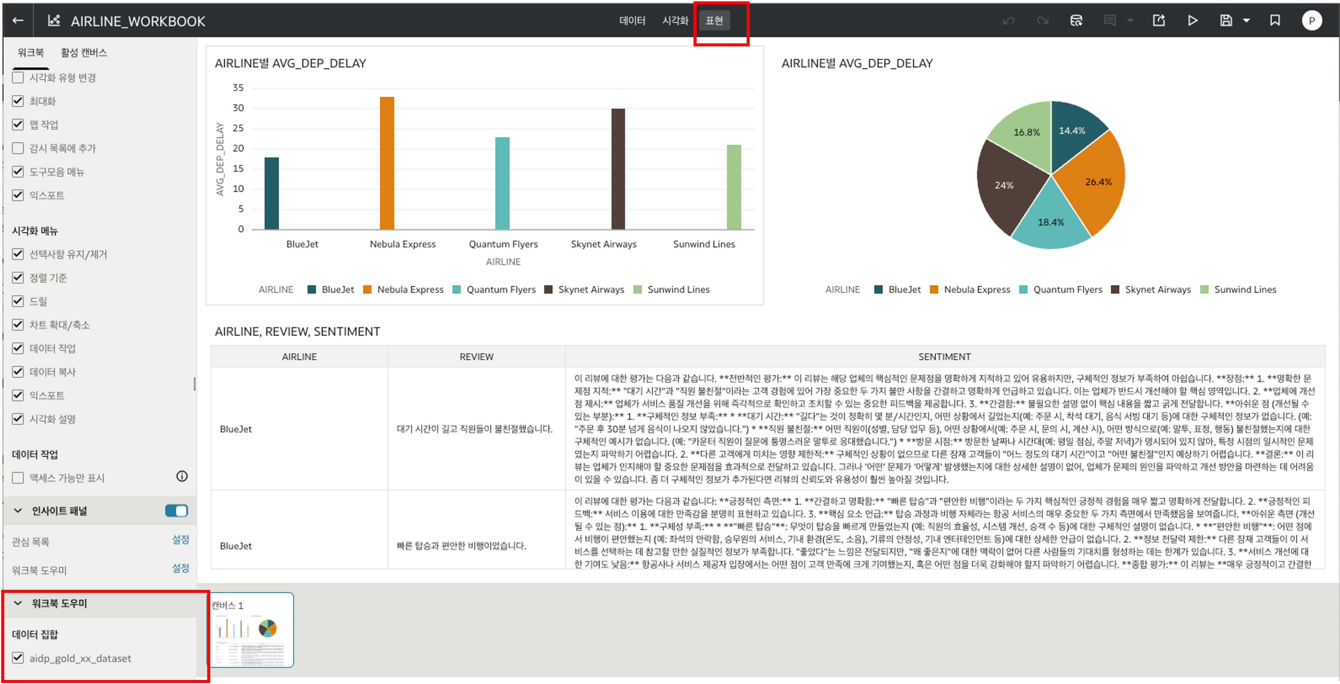
Task: Click 설정 link for 관심 목록
Action: [x=180, y=540]
